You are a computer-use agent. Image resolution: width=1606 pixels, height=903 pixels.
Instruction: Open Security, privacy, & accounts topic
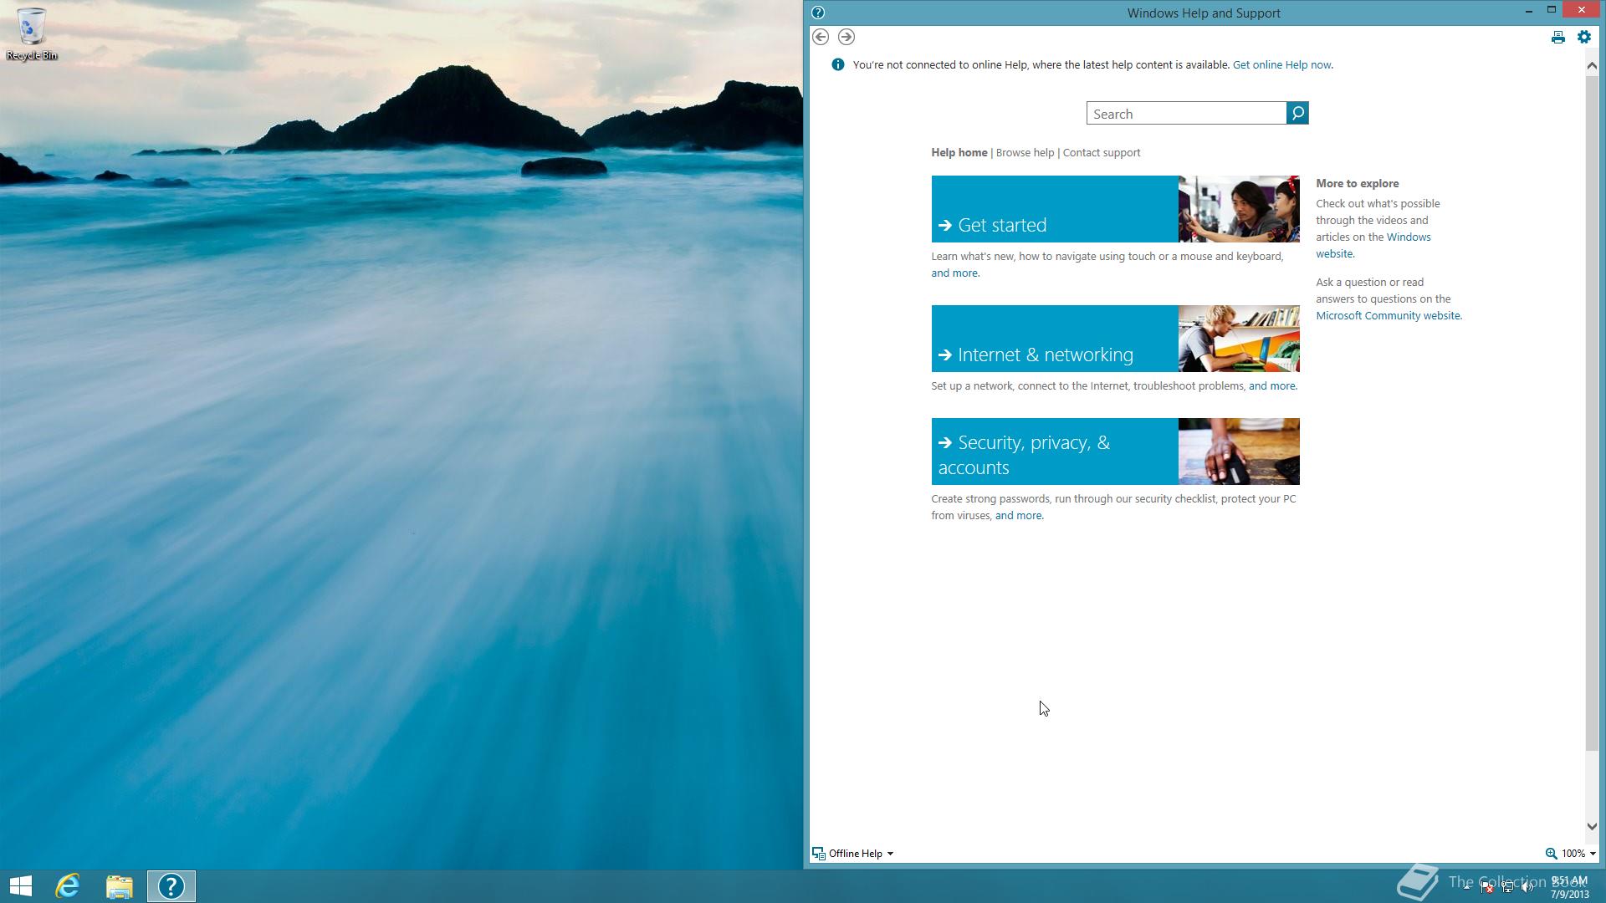pos(1055,451)
